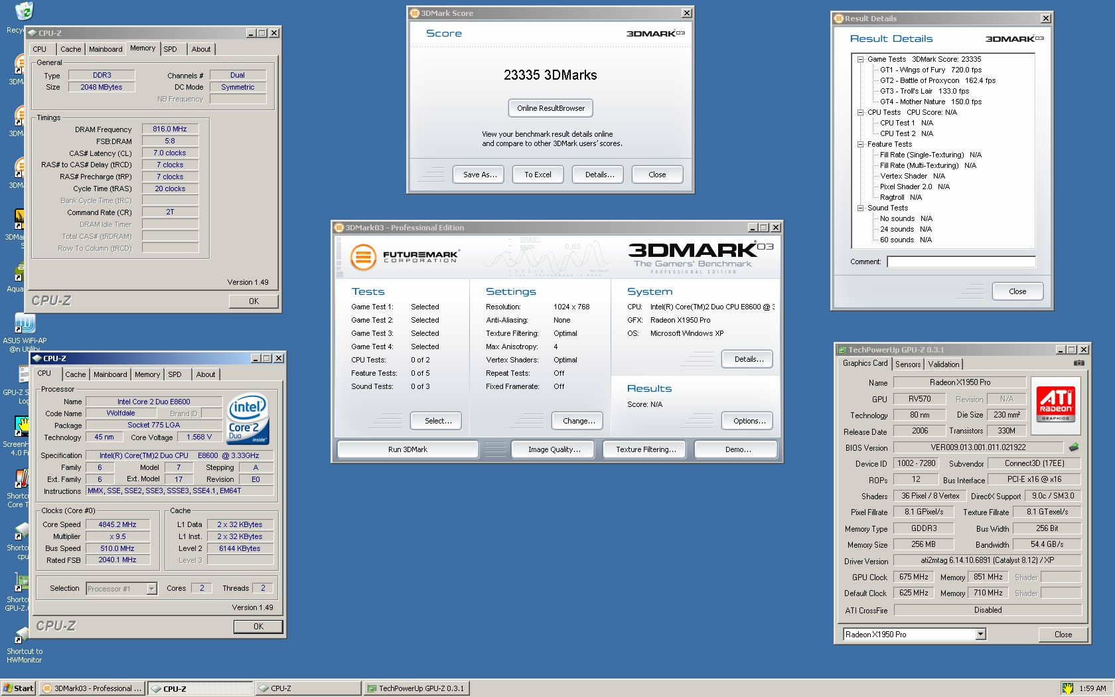The height and width of the screenshot is (697, 1115).
Task: Click the Core Speed value 4845.2 MHz
Action: [x=117, y=524]
